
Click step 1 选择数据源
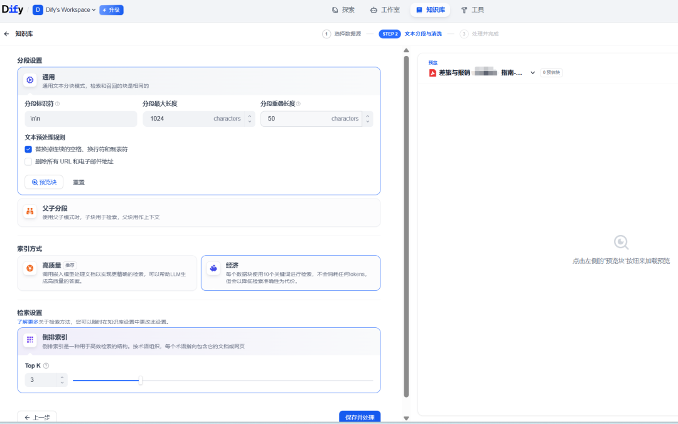tap(342, 34)
